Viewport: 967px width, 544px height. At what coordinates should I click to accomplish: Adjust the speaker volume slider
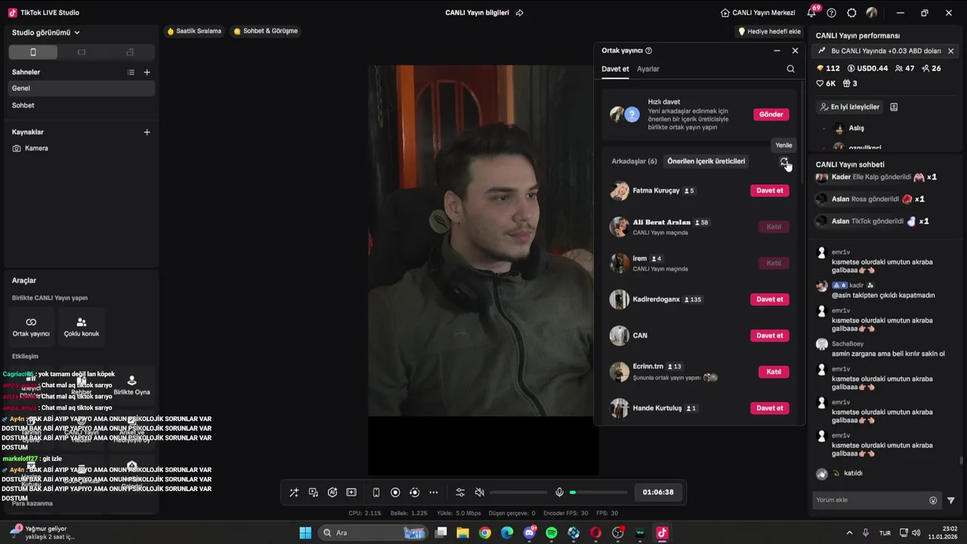click(518, 493)
